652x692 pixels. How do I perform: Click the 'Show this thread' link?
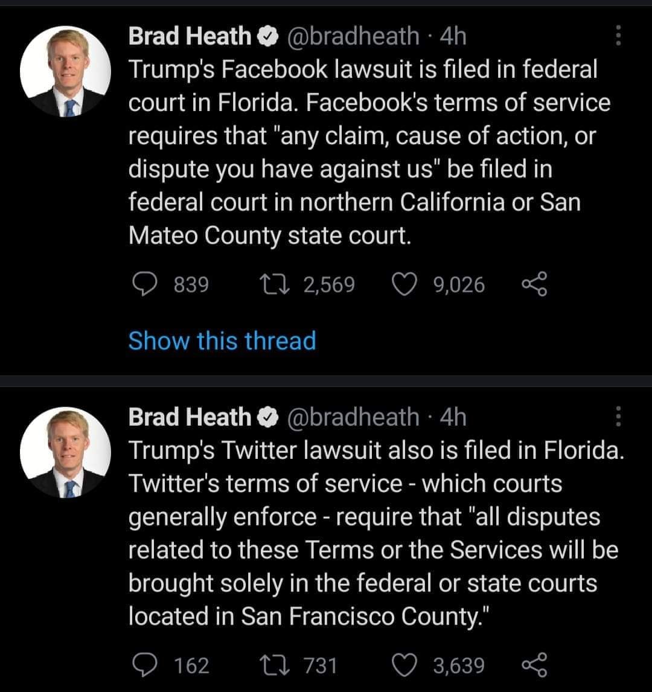point(222,341)
